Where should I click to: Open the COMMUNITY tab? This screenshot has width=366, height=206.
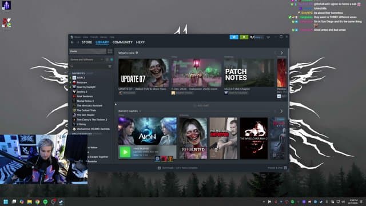point(122,42)
